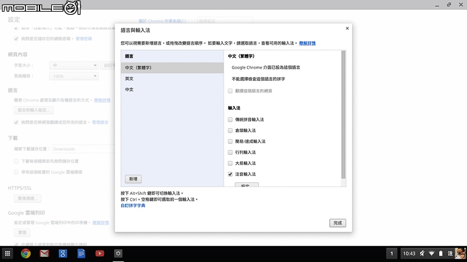Open the font size dropdown in settings
Viewport: 467px width, 262px height.
(x=74, y=65)
